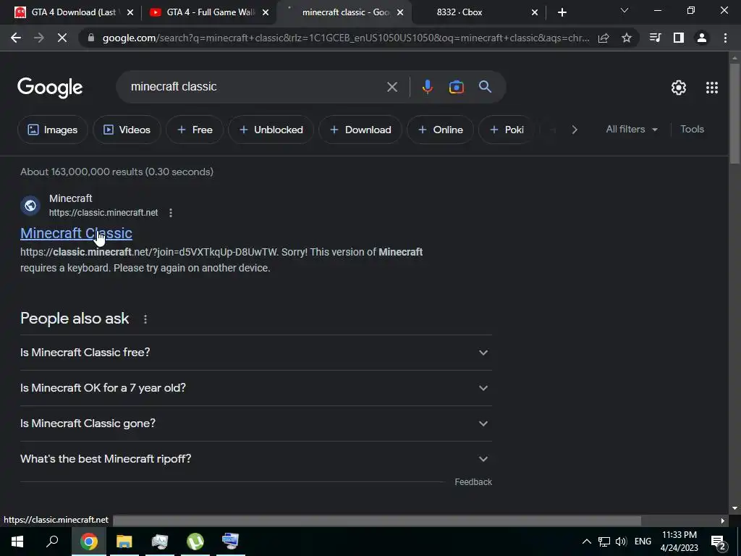The width and height of the screenshot is (741, 556).
Task: Expand 'Is Minecraft OK for a 7 year old?'
Action: [x=256, y=388]
